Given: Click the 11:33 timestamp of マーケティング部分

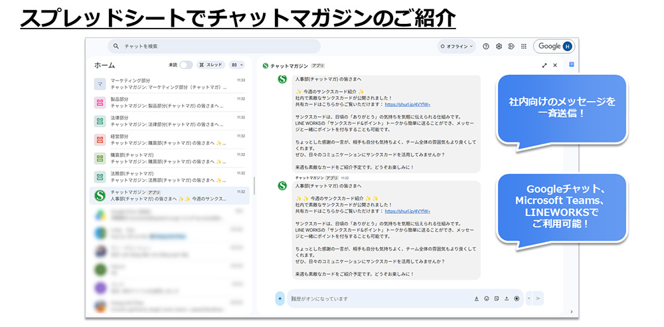Looking at the screenshot, I should (241, 80).
